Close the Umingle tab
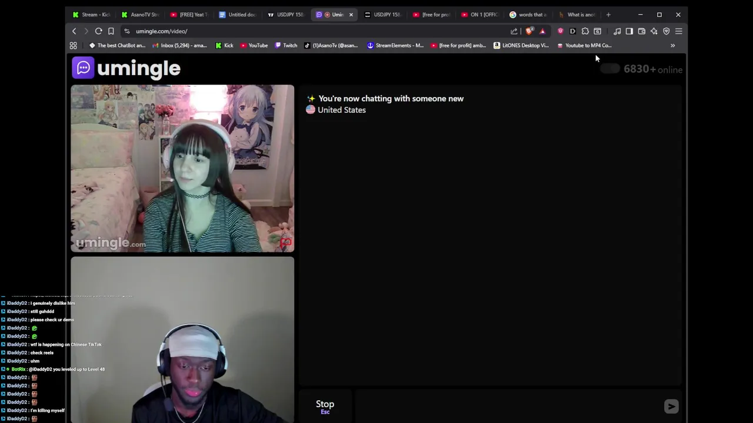This screenshot has height=423, width=753. click(351, 15)
